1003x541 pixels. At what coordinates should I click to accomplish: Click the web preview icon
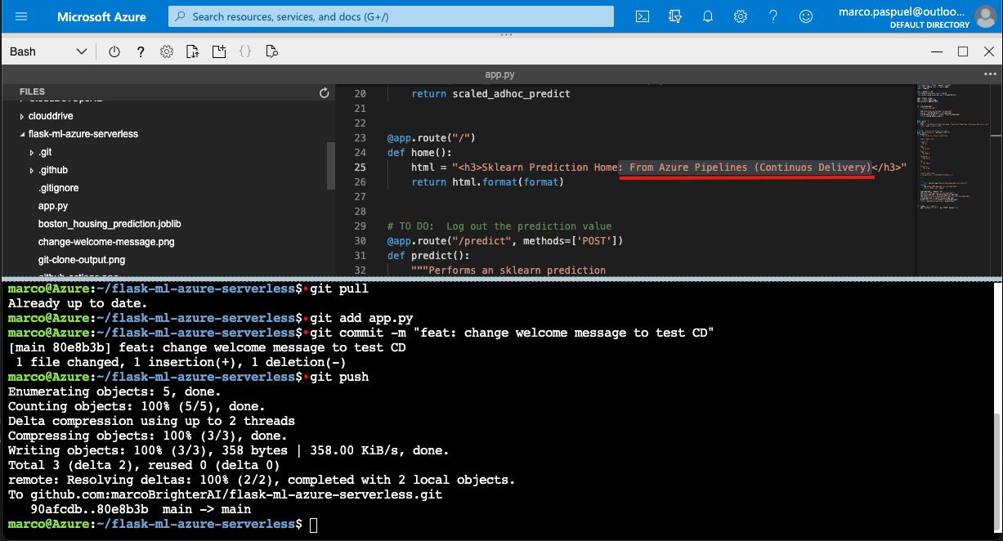(x=272, y=51)
